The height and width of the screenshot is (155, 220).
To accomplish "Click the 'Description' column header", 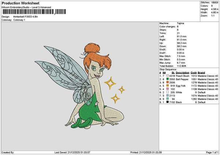I will point(182,73).
